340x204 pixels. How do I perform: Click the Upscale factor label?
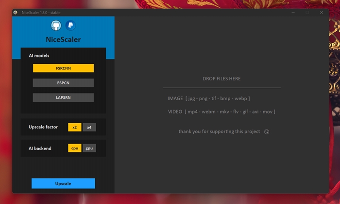pos(43,127)
